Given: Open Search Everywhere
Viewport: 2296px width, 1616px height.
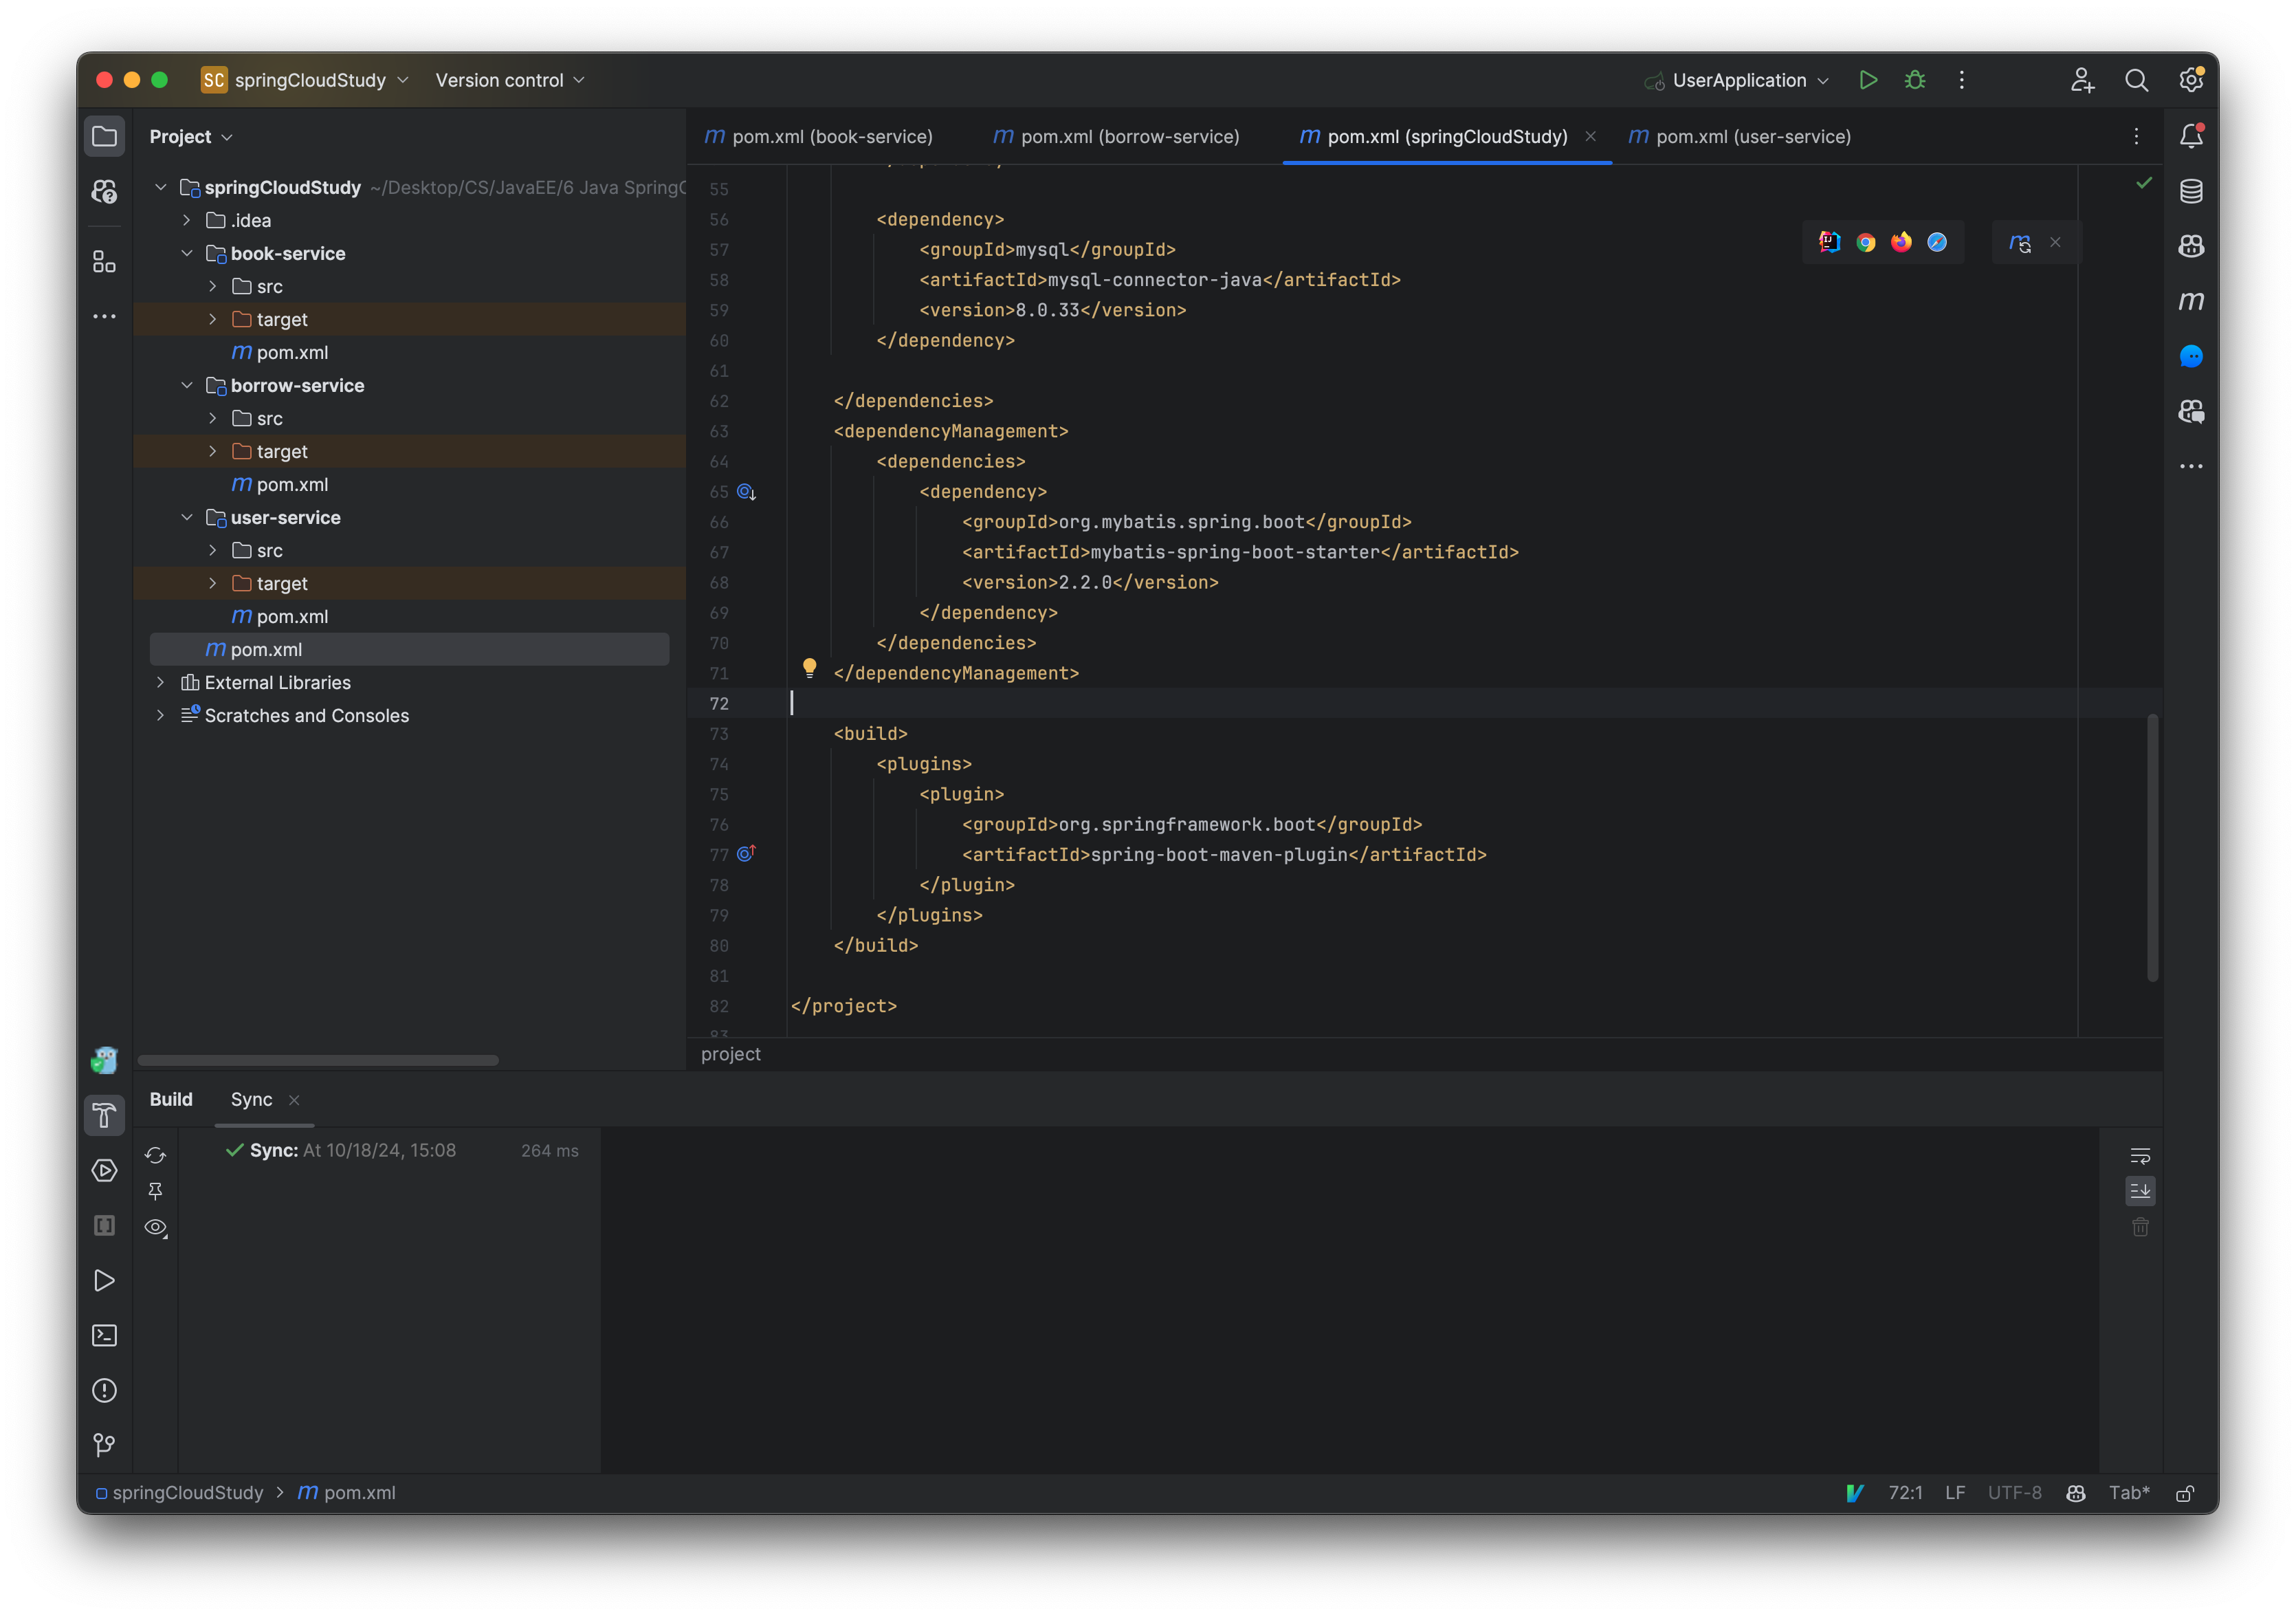Looking at the screenshot, I should pos(2137,80).
